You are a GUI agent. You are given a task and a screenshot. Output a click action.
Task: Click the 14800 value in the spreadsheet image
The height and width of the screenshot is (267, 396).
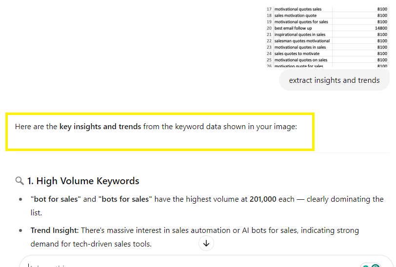coord(381,28)
